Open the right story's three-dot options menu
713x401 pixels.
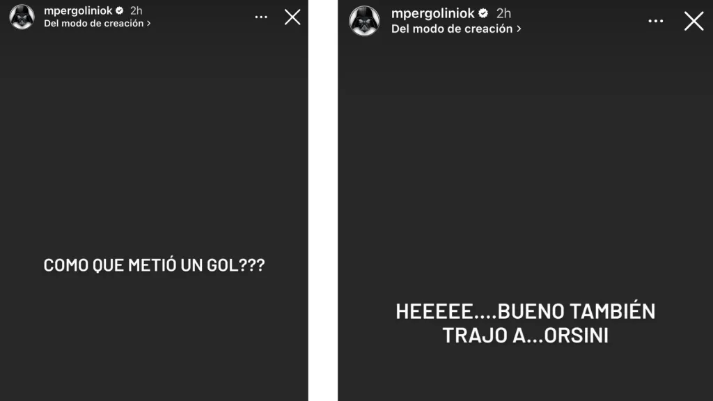[655, 21]
